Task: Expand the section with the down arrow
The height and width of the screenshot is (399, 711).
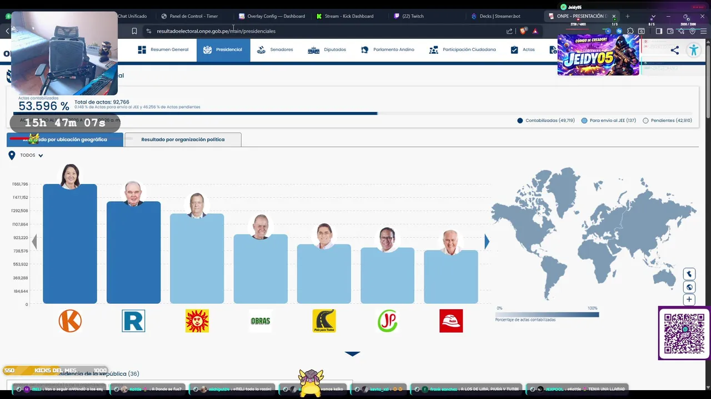Action: click(x=353, y=354)
